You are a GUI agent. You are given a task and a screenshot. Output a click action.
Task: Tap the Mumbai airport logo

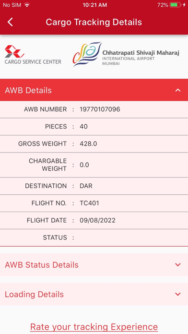tap(126, 54)
